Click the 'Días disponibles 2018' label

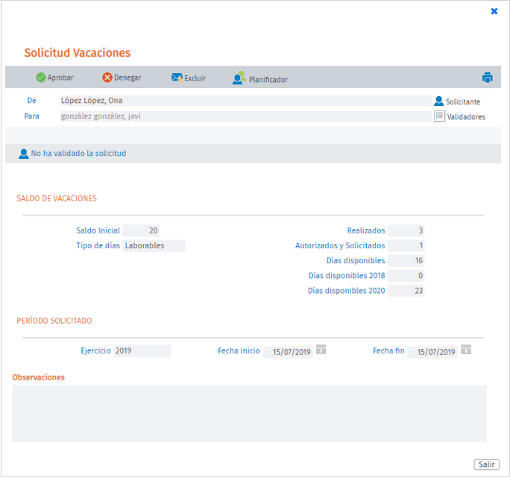[x=347, y=276]
